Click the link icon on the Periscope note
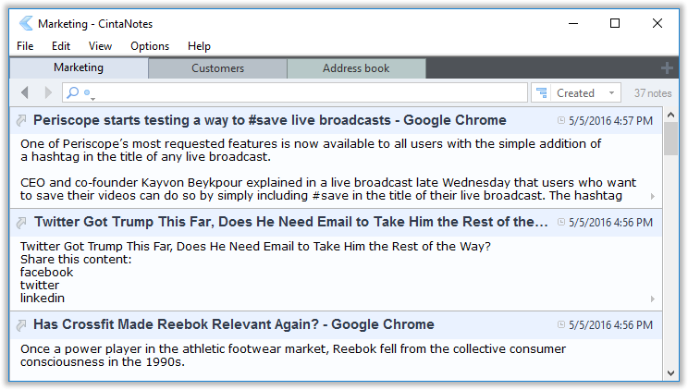 pos(21,120)
